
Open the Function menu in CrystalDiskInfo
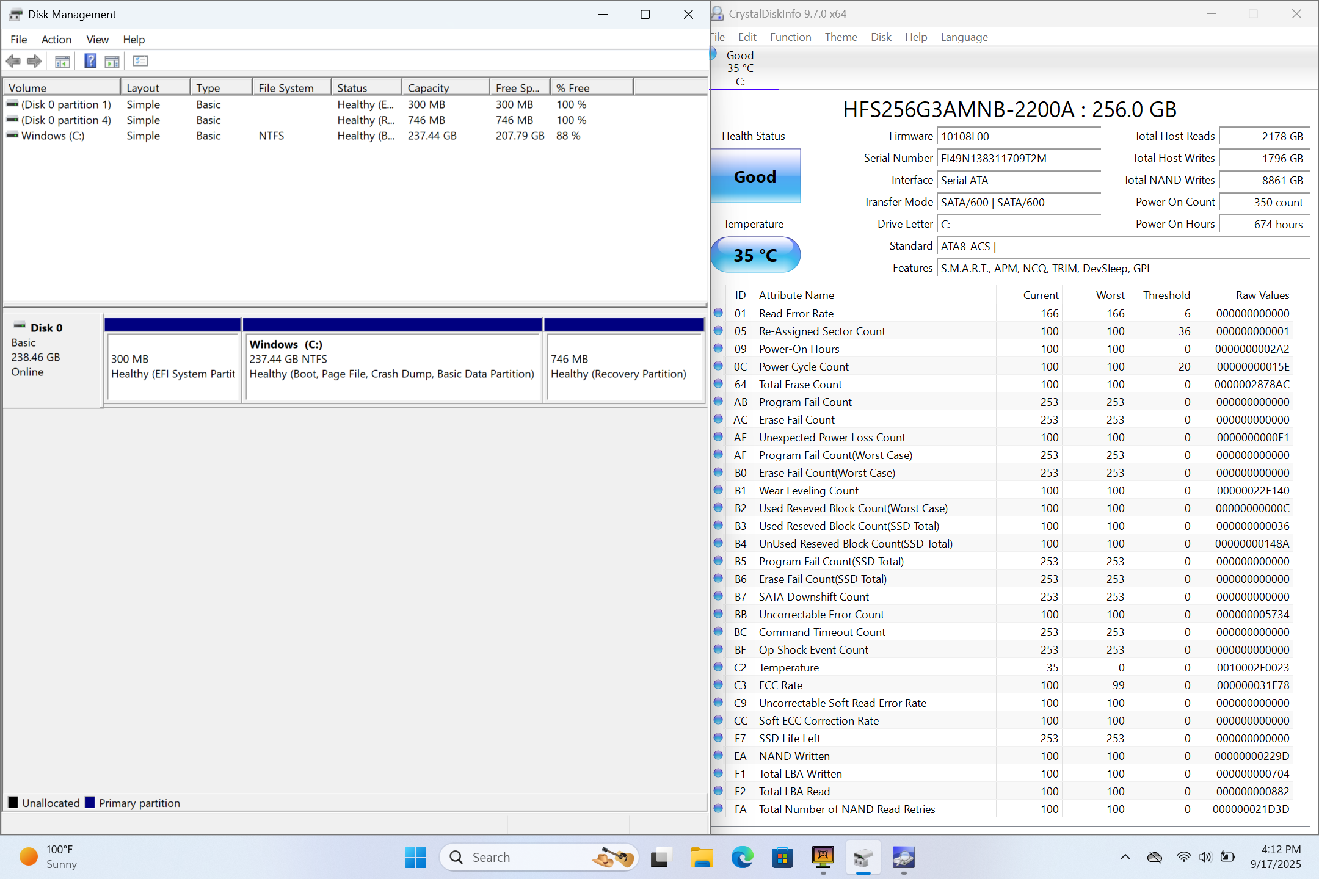click(790, 37)
